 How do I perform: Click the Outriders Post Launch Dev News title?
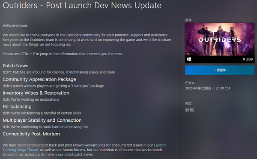click(x=82, y=5)
